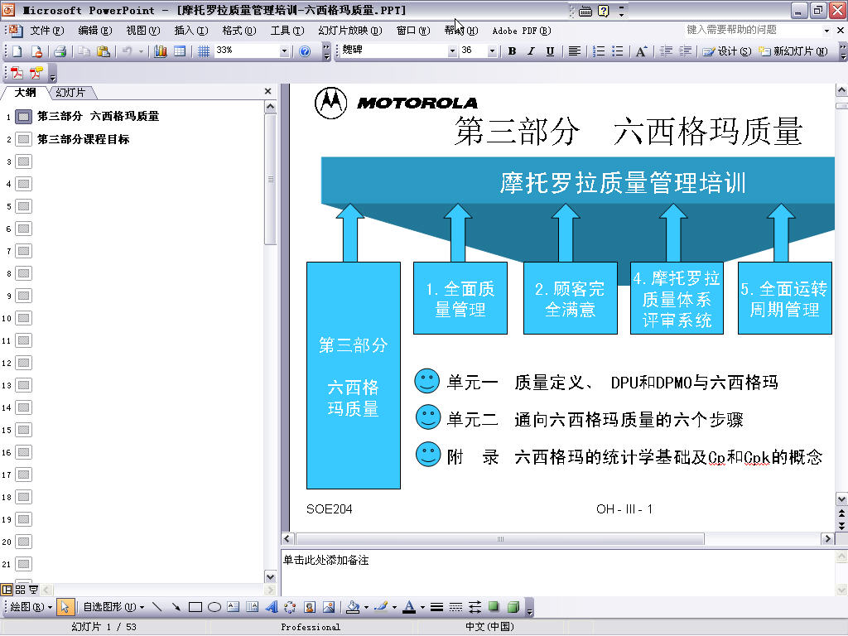Go to previous slide double-arrow button

(841, 512)
